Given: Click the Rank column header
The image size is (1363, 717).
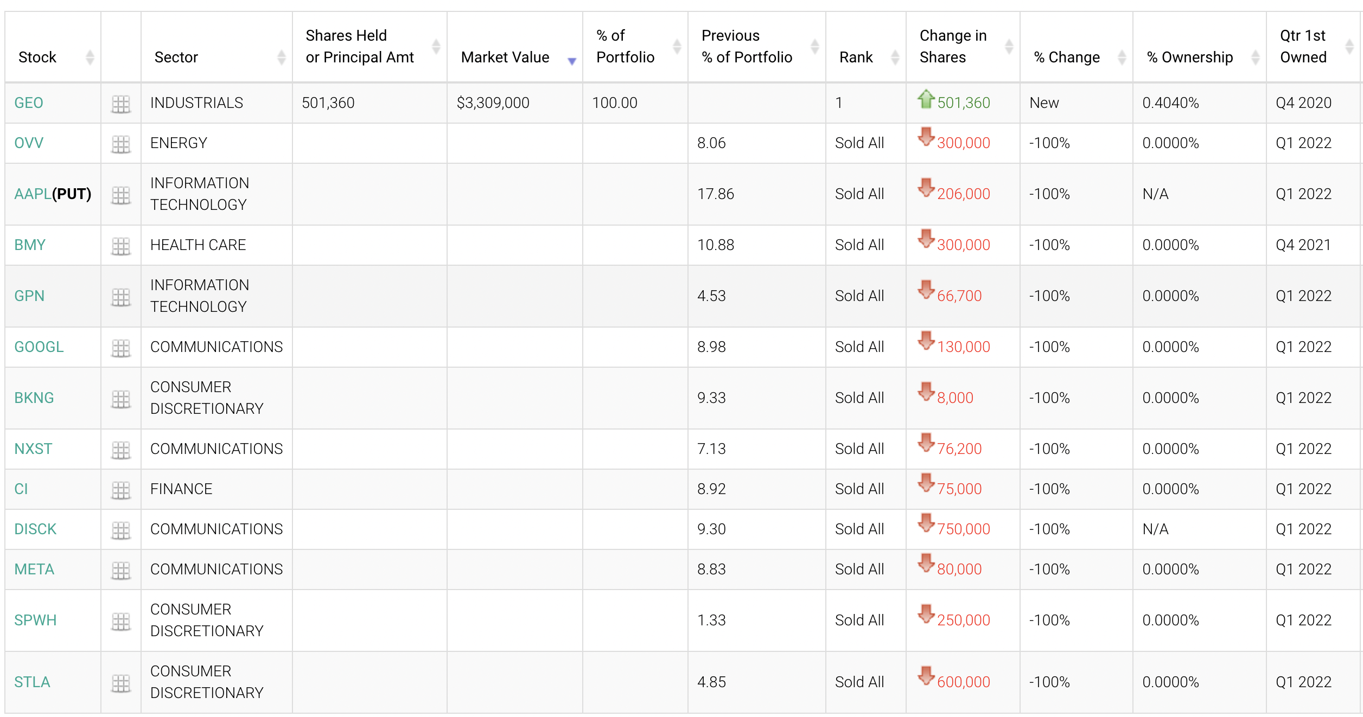Looking at the screenshot, I should 856,57.
